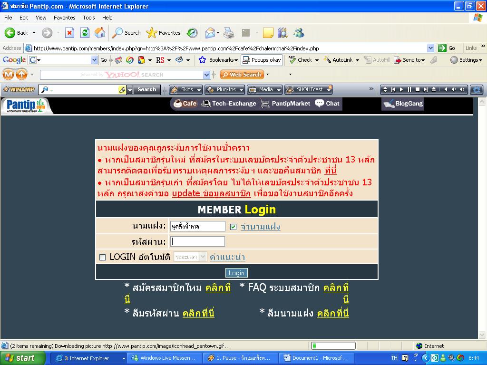Open the Mail envelope icon
487x365 pixels.
click(210, 33)
